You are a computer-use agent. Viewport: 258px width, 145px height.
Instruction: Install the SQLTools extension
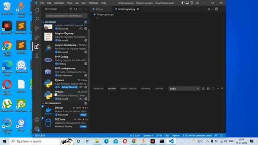click(83, 126)
